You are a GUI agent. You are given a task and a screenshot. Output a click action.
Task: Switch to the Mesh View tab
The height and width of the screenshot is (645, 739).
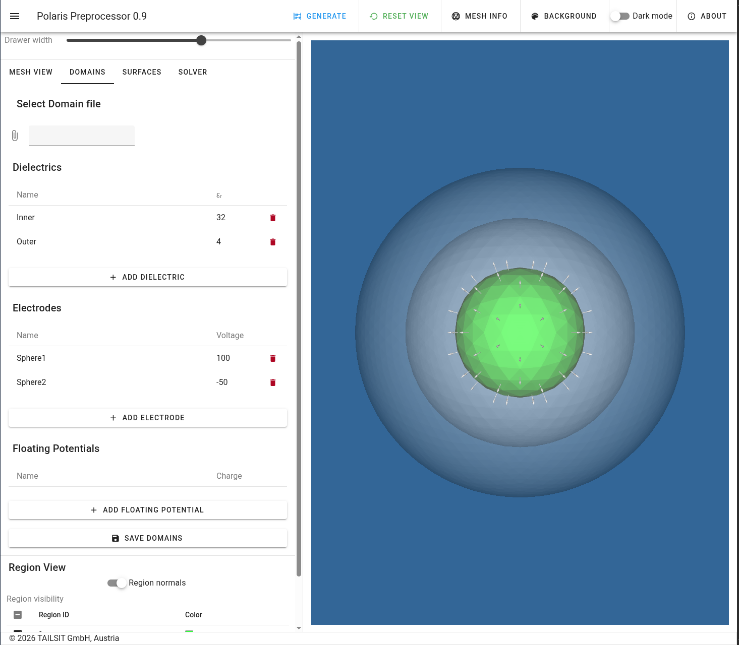(x=31, y=72)
